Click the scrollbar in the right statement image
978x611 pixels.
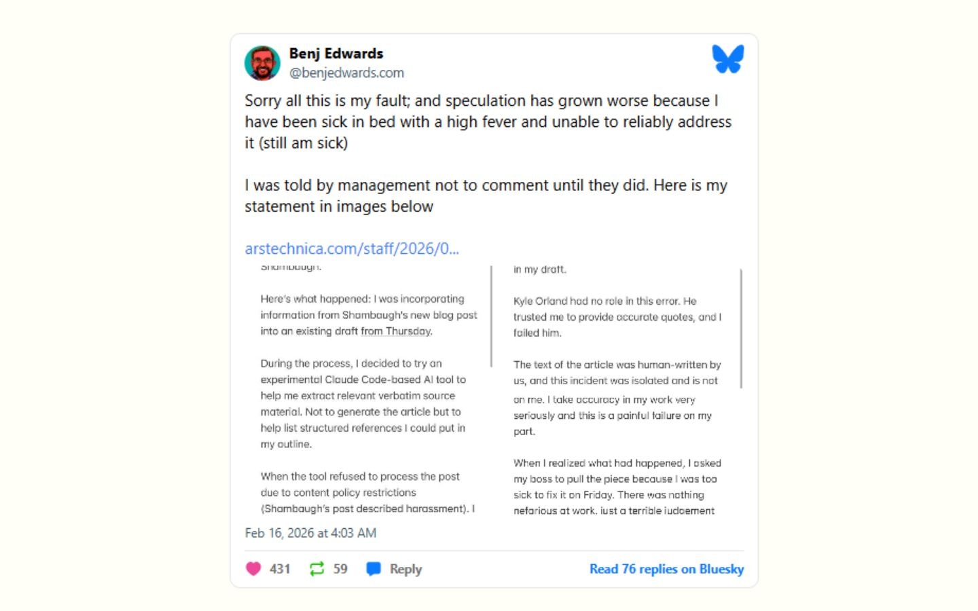click(741, 329)
